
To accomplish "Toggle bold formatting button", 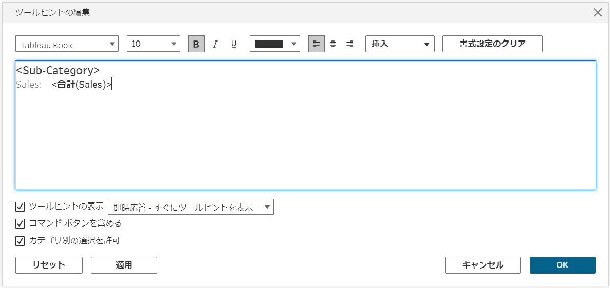I will pyautogui.click(x=196, y=44).
